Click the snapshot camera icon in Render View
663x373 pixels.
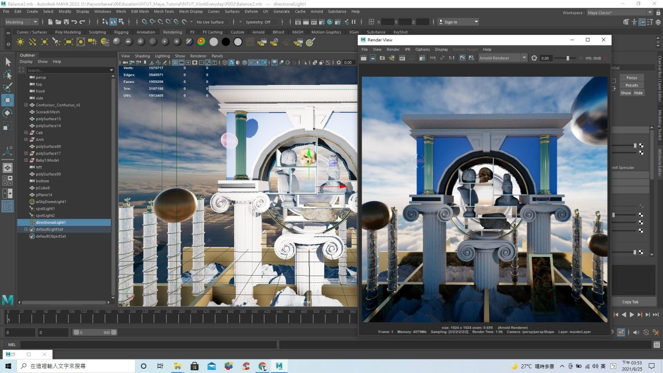(x=382, y=58)
